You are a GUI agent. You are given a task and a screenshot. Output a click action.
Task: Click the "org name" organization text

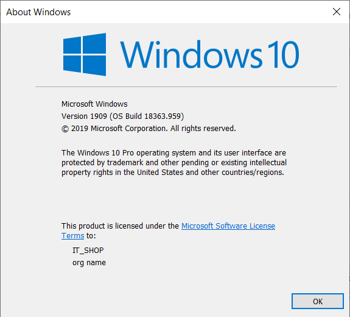tap(89, 263)
